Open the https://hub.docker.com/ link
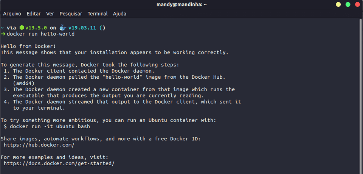 [39, 145]
